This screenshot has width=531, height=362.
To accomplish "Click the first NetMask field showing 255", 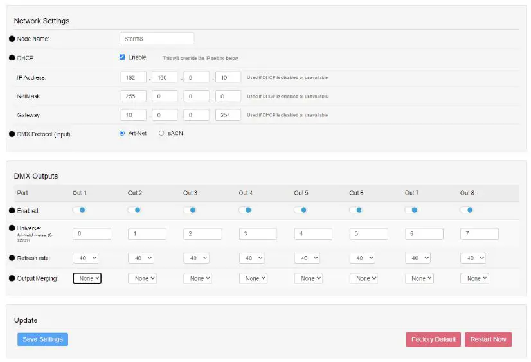I will click(133, 96).
